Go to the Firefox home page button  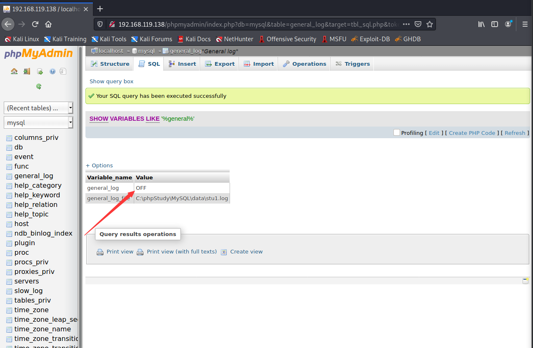tap(48, 24)
